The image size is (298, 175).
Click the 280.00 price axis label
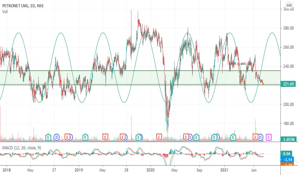tap(288, 28)
